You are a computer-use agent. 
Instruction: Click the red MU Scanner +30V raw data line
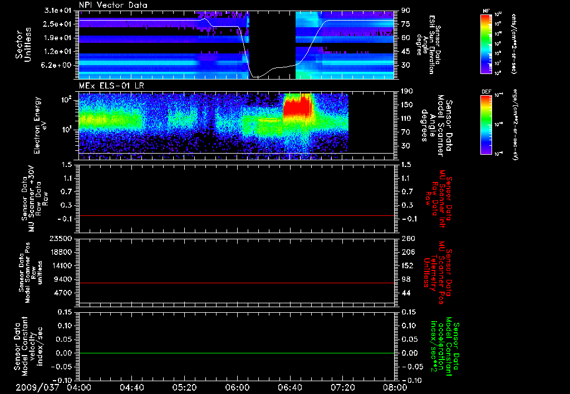[237, 215]
